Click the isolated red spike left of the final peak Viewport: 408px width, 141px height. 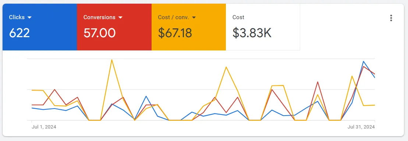pos(318,82)
